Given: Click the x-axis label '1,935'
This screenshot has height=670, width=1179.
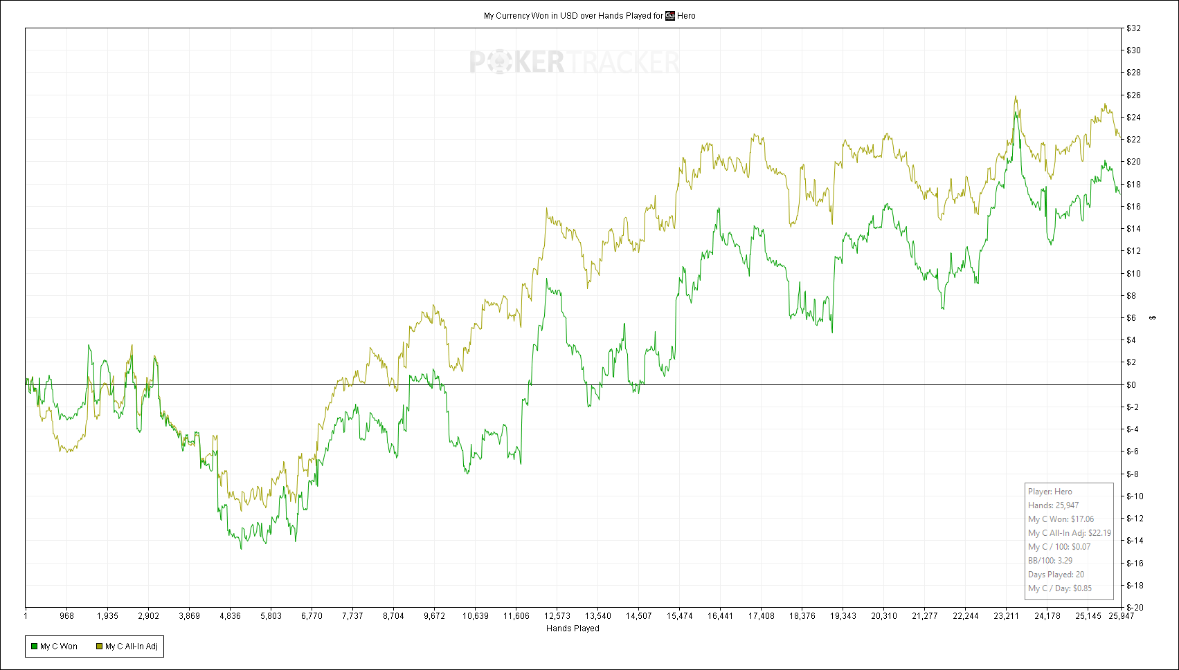Looking at the screenshot, I should 107,616.
